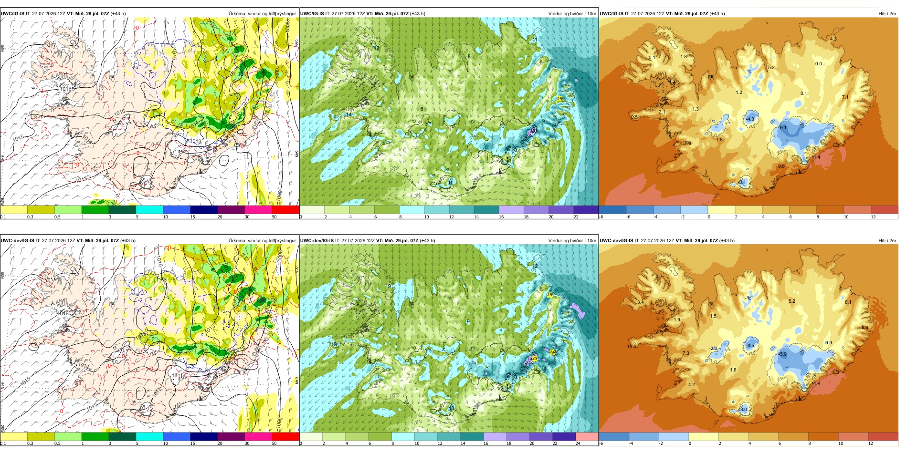Viewport: 907px width, 453px height.
Task: Click the '7.8' temperature value on UWC temperature map
Action: tap(719, 140)
